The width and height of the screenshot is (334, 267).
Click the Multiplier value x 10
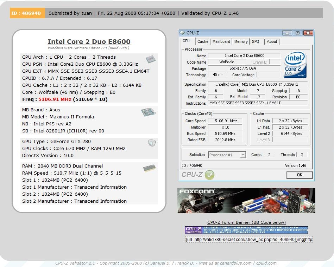[226, 127]
